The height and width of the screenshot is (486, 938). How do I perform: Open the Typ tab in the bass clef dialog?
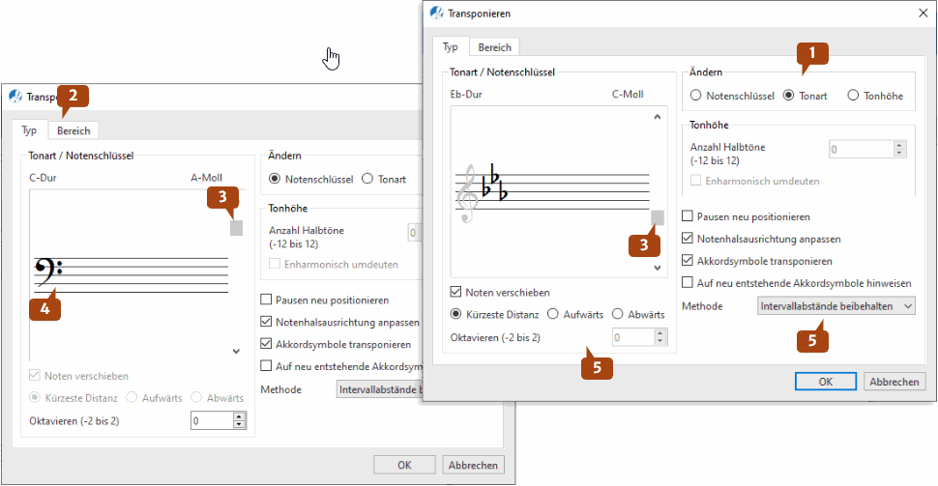click(x=29, y=130)
